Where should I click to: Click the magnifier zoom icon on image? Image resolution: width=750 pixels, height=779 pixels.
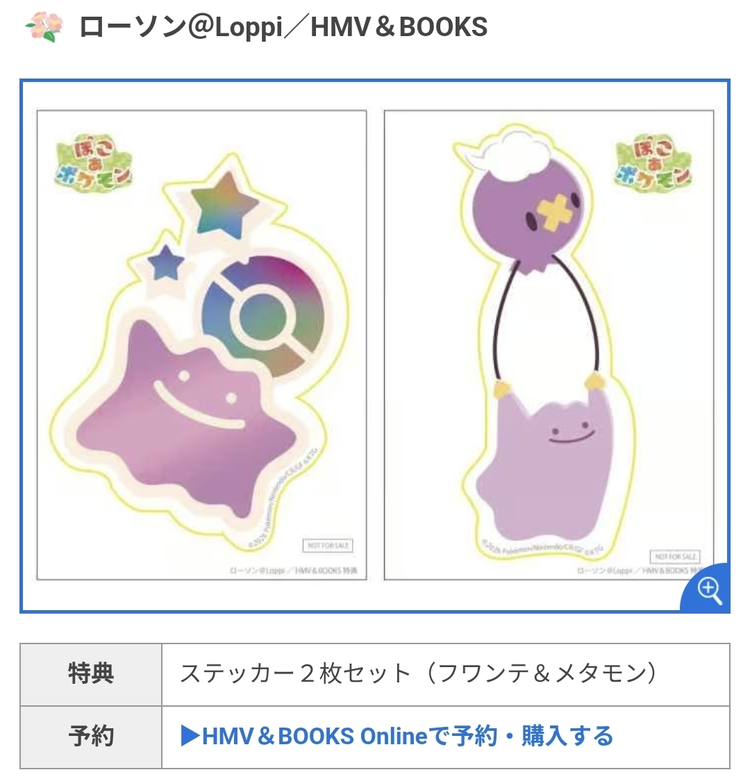click(709, 591)
